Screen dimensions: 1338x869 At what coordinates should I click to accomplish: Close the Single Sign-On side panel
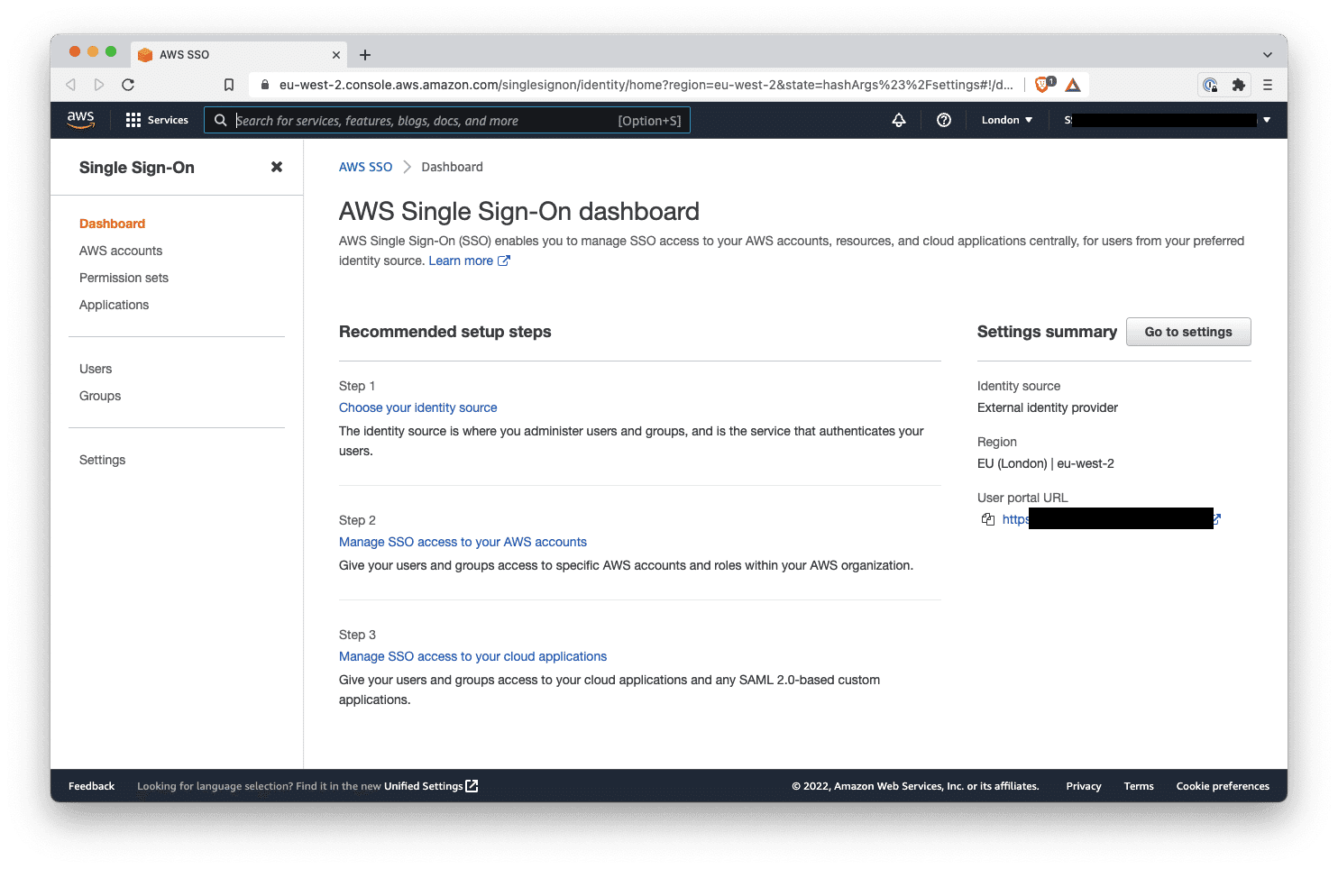pos(277,167)
